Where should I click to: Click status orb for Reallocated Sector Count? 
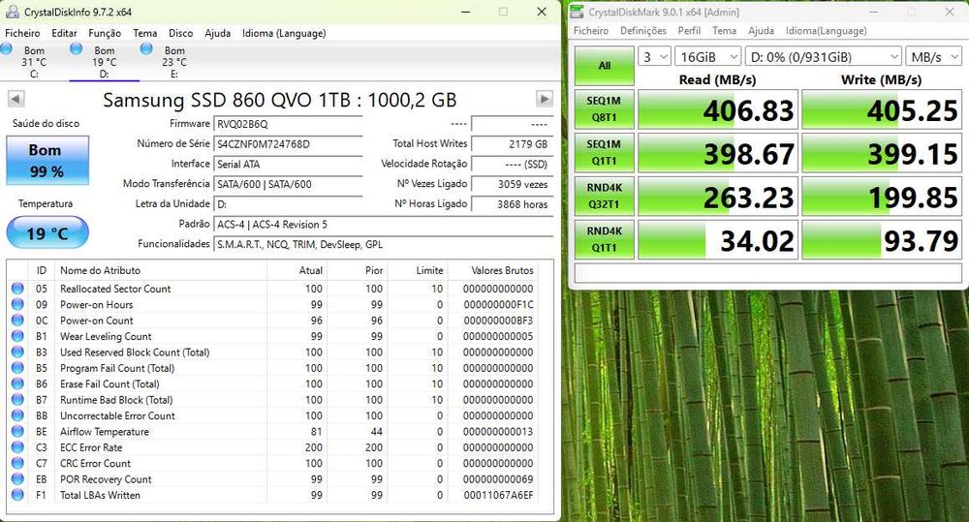[17, 289]
